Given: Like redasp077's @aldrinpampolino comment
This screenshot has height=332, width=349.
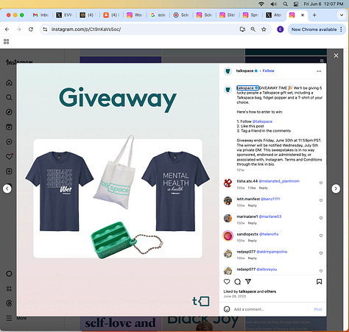Looking at the screenshot, I should (321, 253).
